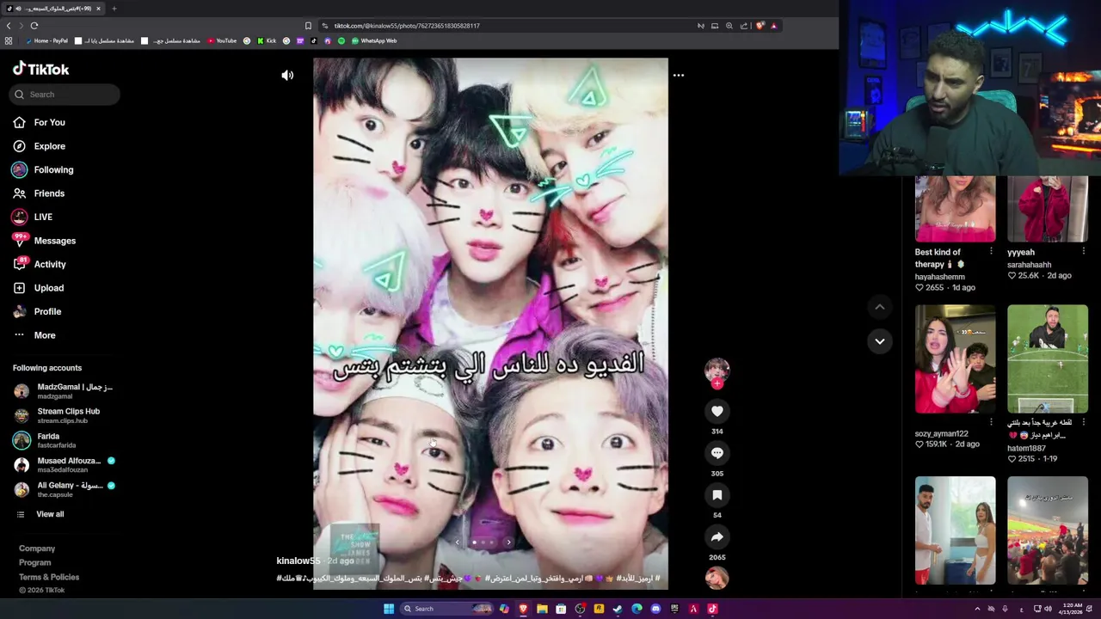Screen dimensions: 1101x619
Task: Click the tiktok.com address bar URL
Action: 407,26
